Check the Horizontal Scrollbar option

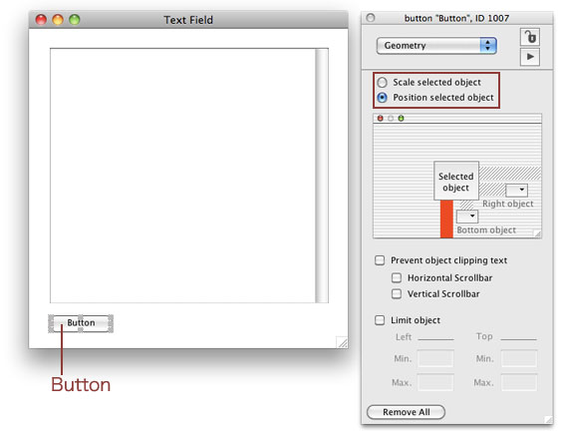click(x=397, y=277)
